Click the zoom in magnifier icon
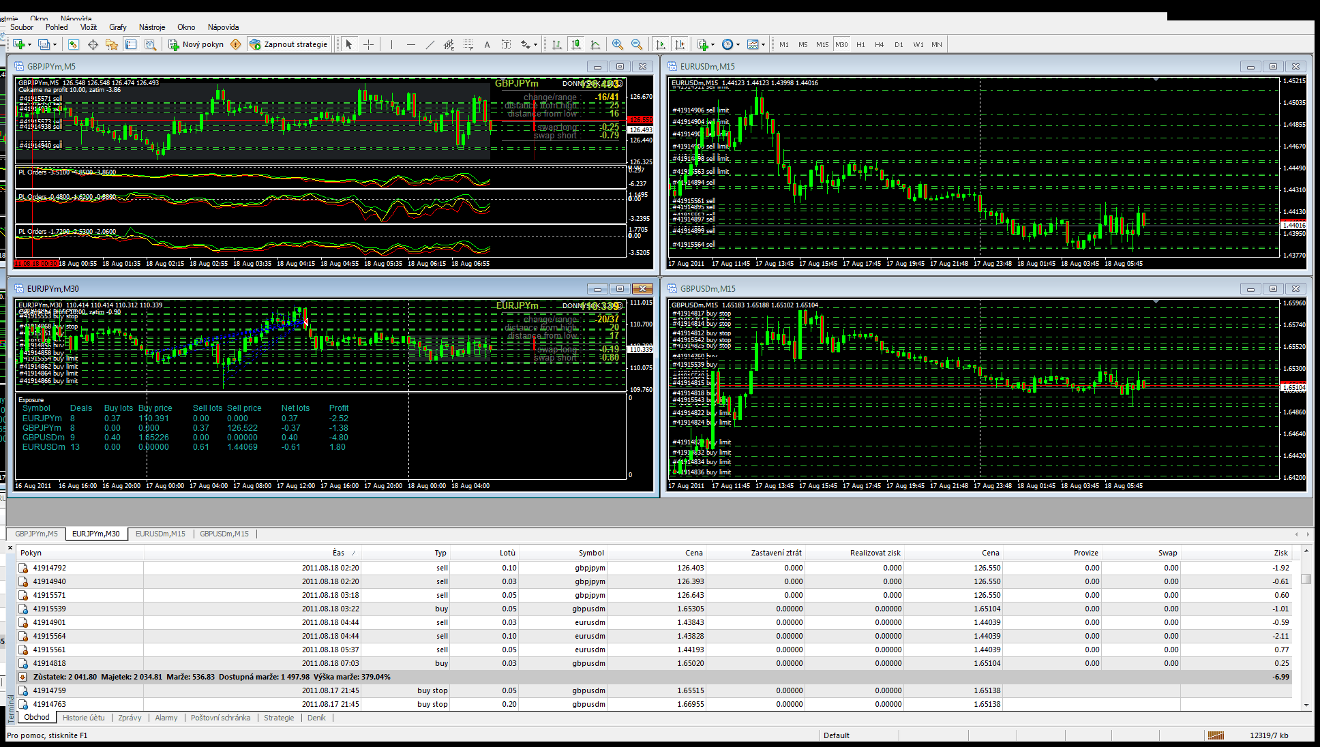Viewport: 1320px width, 747px height. point(617,44)
